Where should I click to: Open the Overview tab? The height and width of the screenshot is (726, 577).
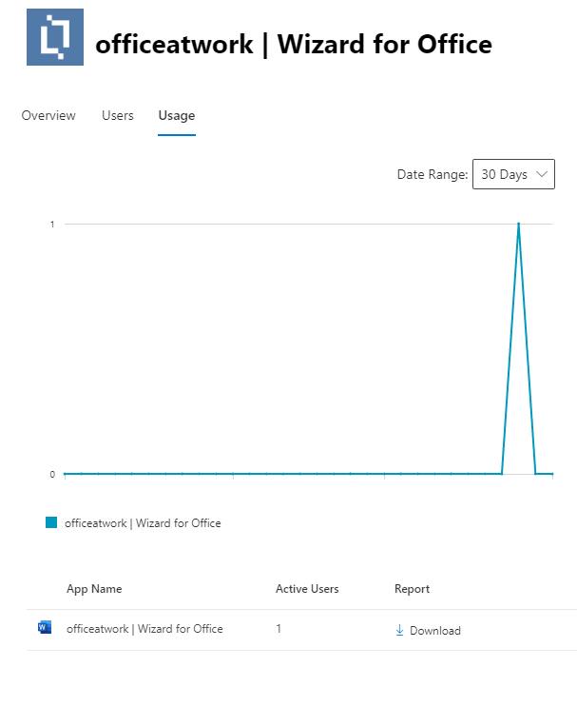48,115
